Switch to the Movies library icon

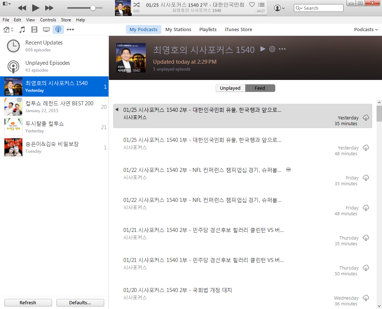(34, 29)
